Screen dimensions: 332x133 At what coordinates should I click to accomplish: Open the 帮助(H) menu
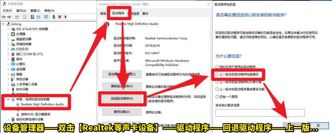49,10
